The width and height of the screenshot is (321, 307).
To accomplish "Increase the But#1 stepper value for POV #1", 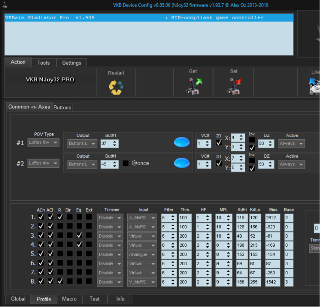I will (115, 142).
